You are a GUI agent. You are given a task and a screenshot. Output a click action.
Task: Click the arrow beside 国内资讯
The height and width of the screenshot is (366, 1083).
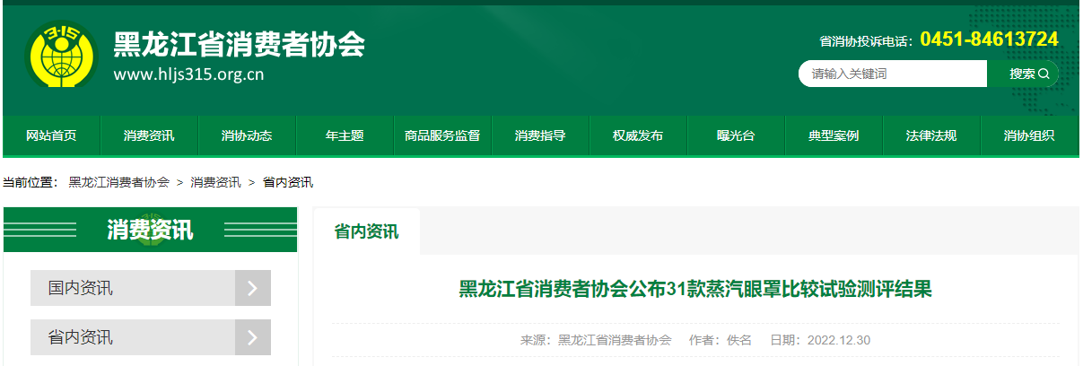253,288
